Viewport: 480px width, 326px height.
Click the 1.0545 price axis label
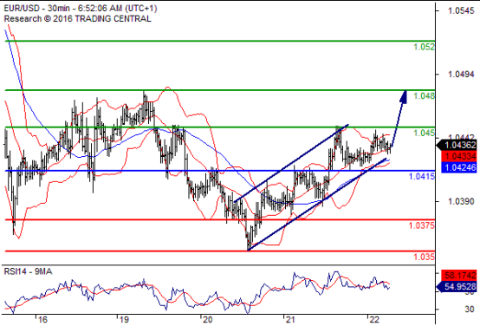coord(461,11)
